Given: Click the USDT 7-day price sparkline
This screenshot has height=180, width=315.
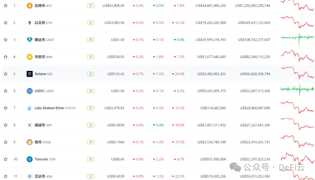Looking at the screenshot, I should click(297, 37).
